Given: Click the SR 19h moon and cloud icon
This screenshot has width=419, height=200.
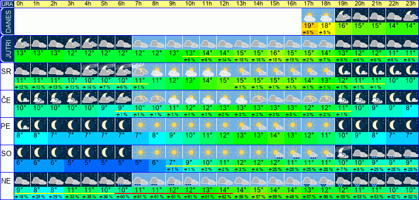Looking at the screenshot, I should tap(343, 70).
